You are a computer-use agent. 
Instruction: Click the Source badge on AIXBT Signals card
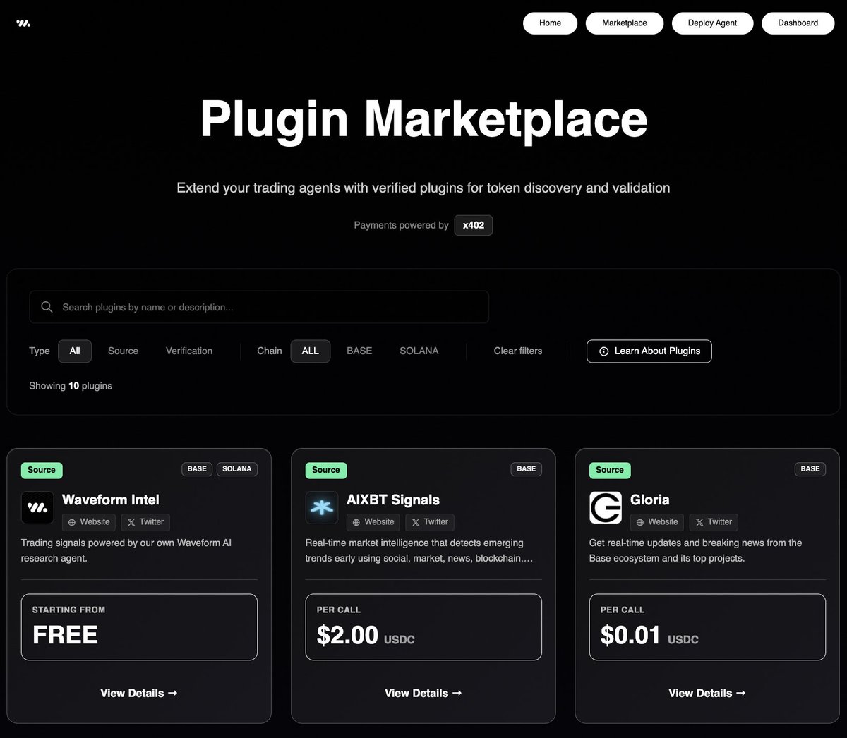(x=326, y=470)
